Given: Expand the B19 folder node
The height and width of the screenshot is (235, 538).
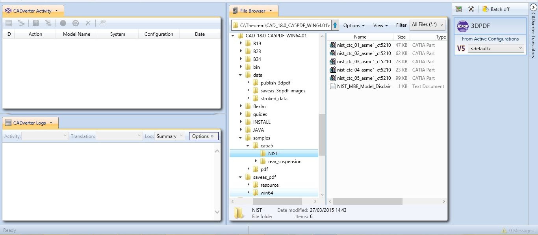Looking at the screenshot, I should (x=241, y=44).
